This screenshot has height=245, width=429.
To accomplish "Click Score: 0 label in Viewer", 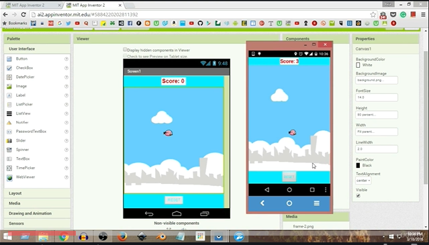I will tap(173, 81).
